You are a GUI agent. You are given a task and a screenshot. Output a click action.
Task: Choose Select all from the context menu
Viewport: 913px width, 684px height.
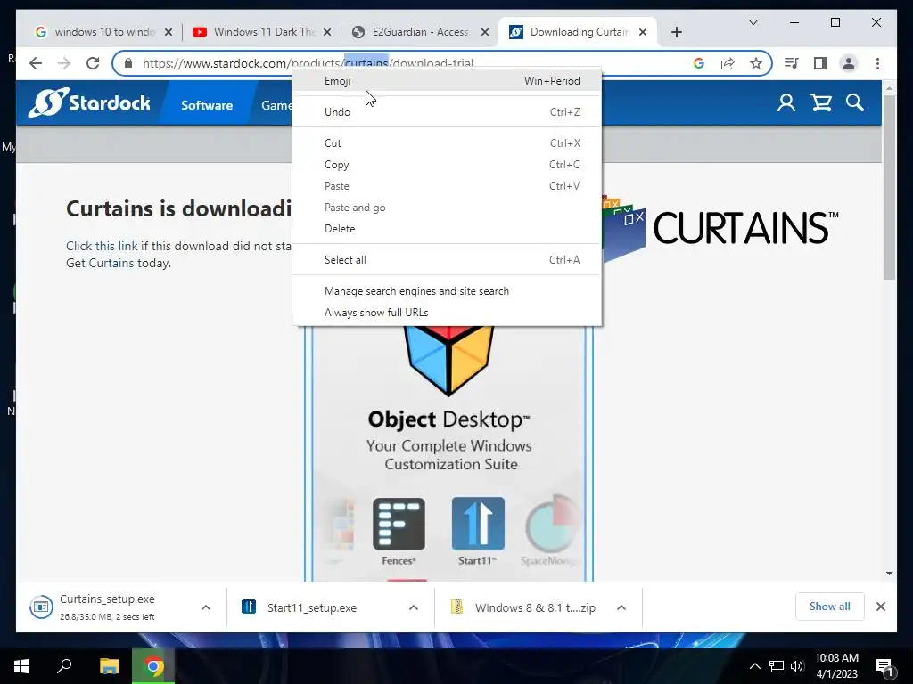coord(447,260)
